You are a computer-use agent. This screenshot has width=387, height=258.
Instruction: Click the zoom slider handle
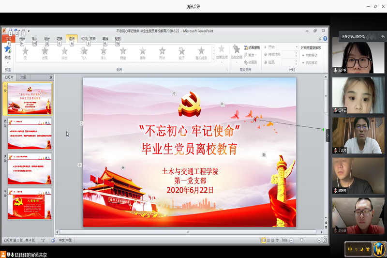(x=301, y=240)
